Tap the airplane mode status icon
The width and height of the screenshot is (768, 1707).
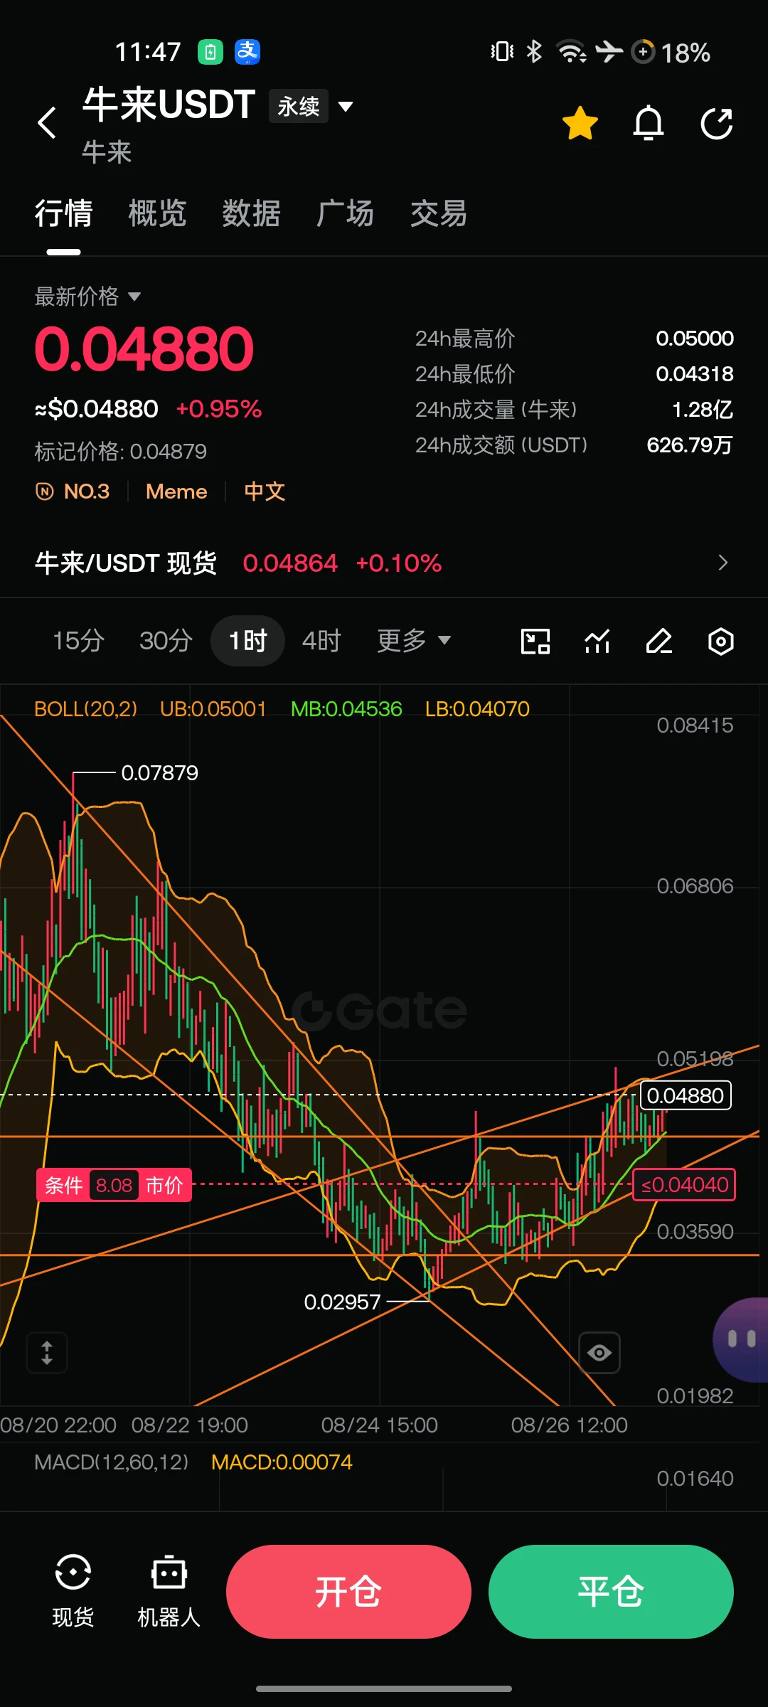coord(609,52)
